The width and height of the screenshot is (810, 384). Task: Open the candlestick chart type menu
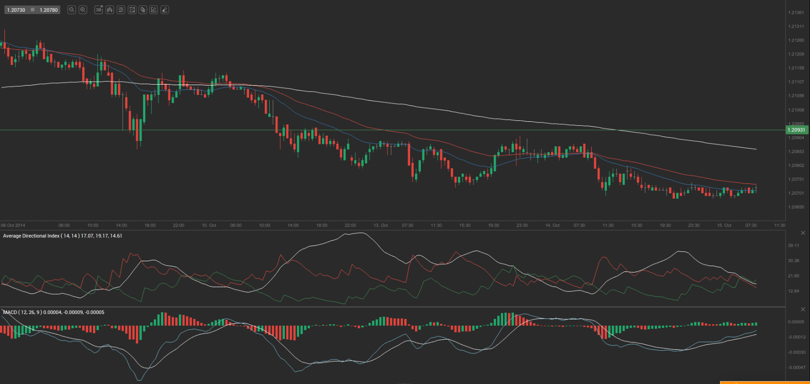(110, 10)
